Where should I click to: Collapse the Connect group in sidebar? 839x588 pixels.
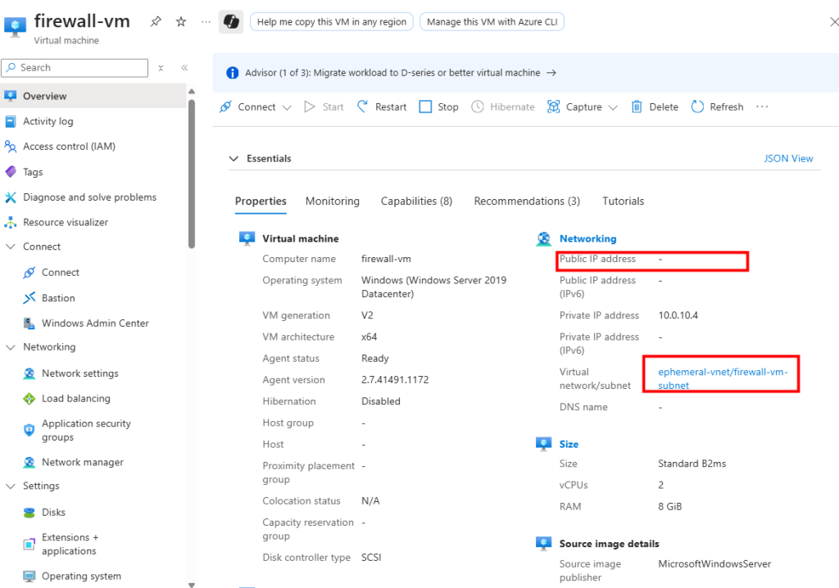pyautogui.click(x=10, y=247)
